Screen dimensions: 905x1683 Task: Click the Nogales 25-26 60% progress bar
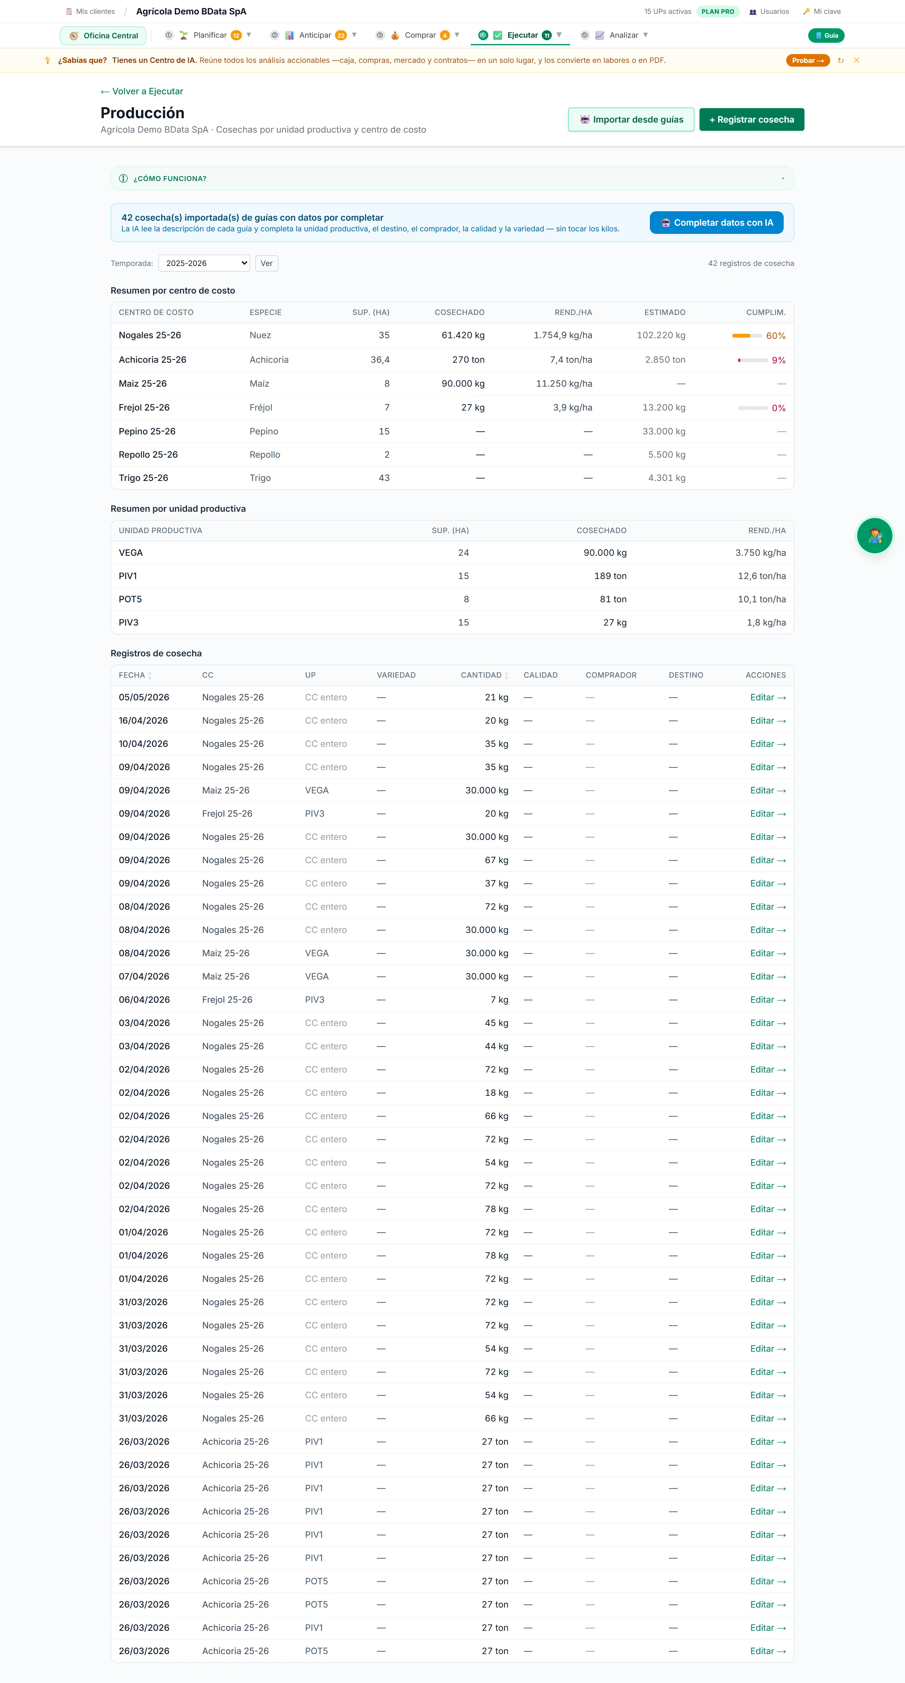point(747,336)
